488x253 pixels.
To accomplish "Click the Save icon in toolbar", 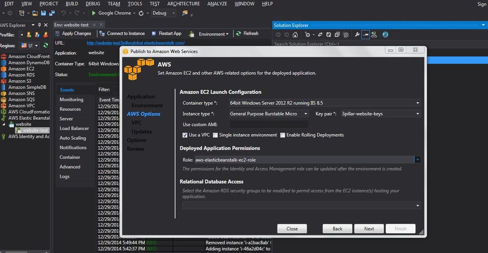I will 44,13.
